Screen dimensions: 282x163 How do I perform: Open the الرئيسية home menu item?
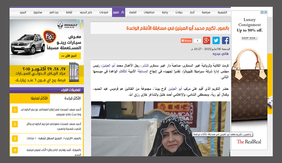point(222,13)
